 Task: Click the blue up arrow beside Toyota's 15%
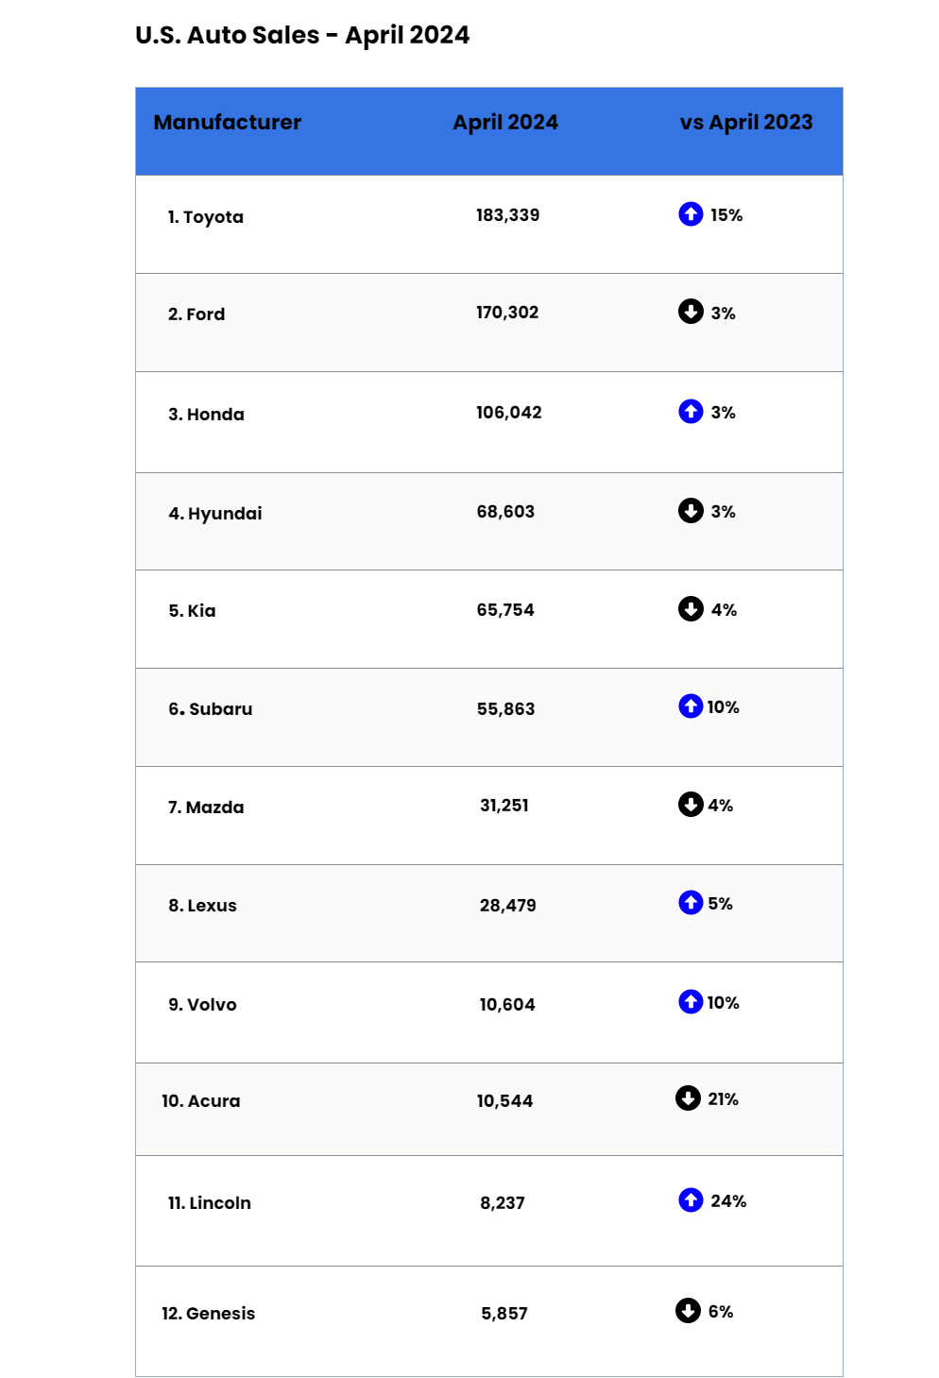pos(691,214)
